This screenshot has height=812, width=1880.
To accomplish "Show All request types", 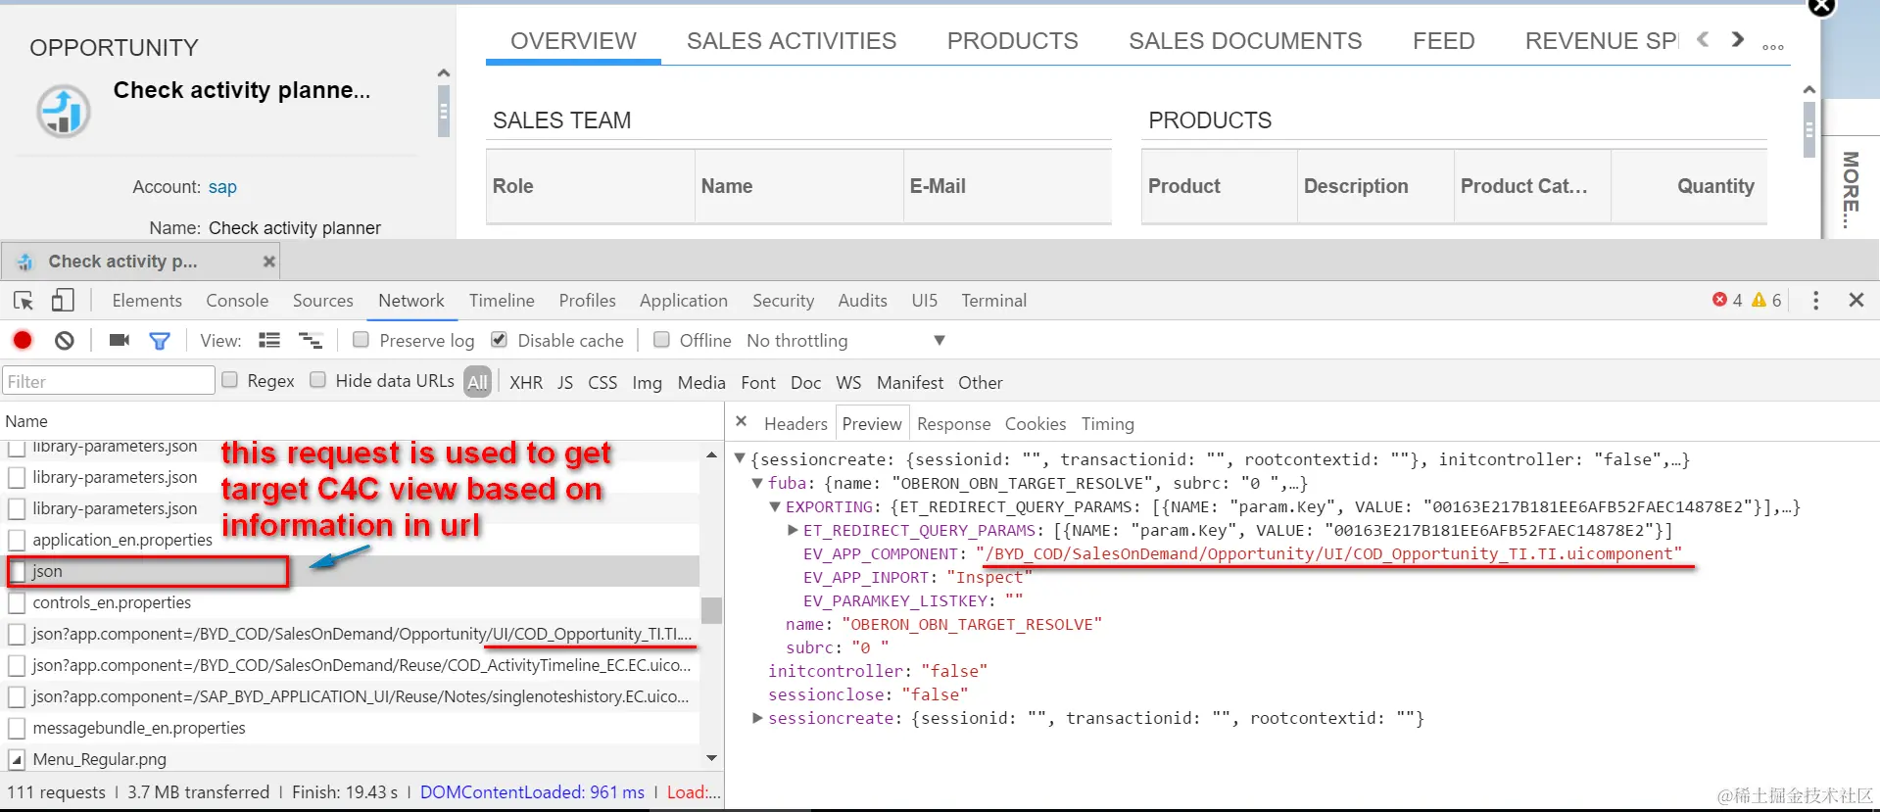I will tap(477, 382).
